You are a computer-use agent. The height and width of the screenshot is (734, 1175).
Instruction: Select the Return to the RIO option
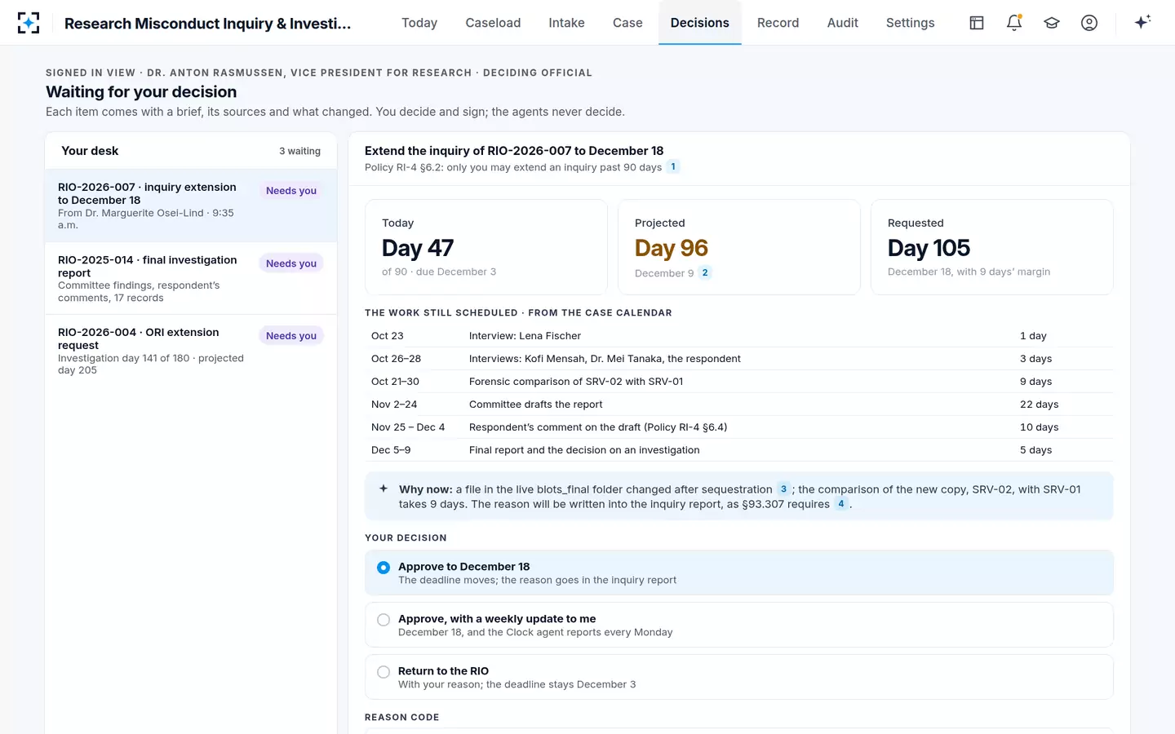click(739, 677)
